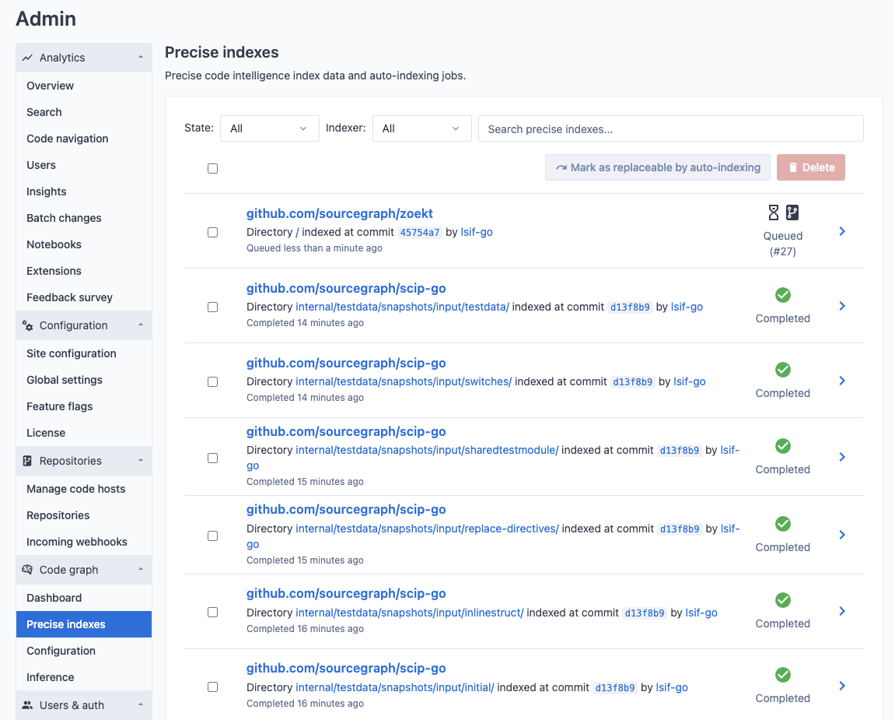The height and width of the screenshot is (720, 895).
Task: Click the Code graph brain icon
Action: pos(27,570)
